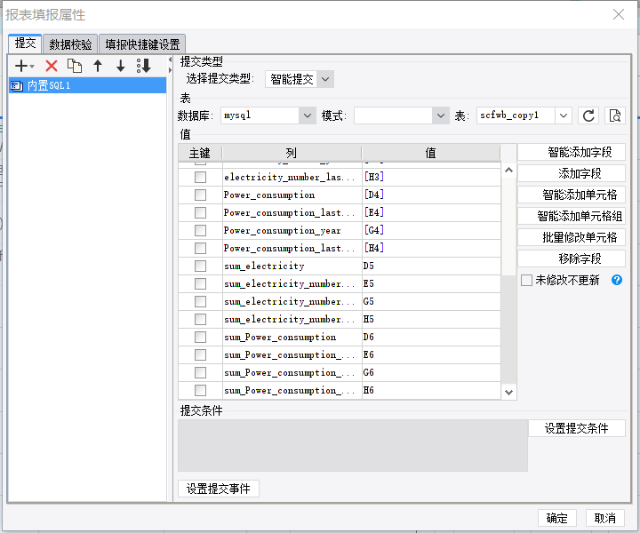This screenshot has height=533, width=640.
Task: Click the refresh table icon
Action: click(x=588, y=115)
